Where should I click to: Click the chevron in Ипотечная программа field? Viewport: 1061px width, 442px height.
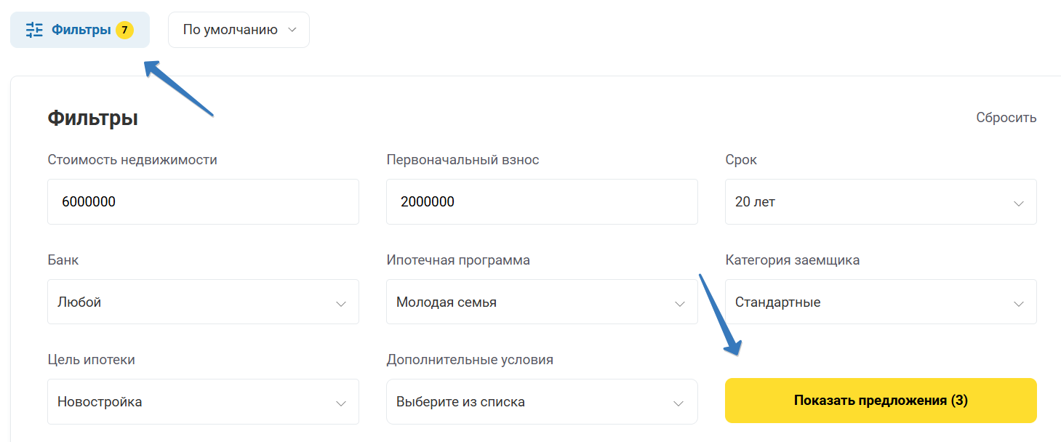(x=680, y=304)
